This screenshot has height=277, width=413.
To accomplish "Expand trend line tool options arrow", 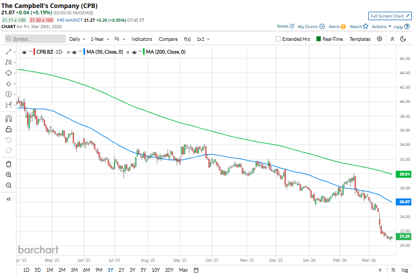I will pos(14,52).
